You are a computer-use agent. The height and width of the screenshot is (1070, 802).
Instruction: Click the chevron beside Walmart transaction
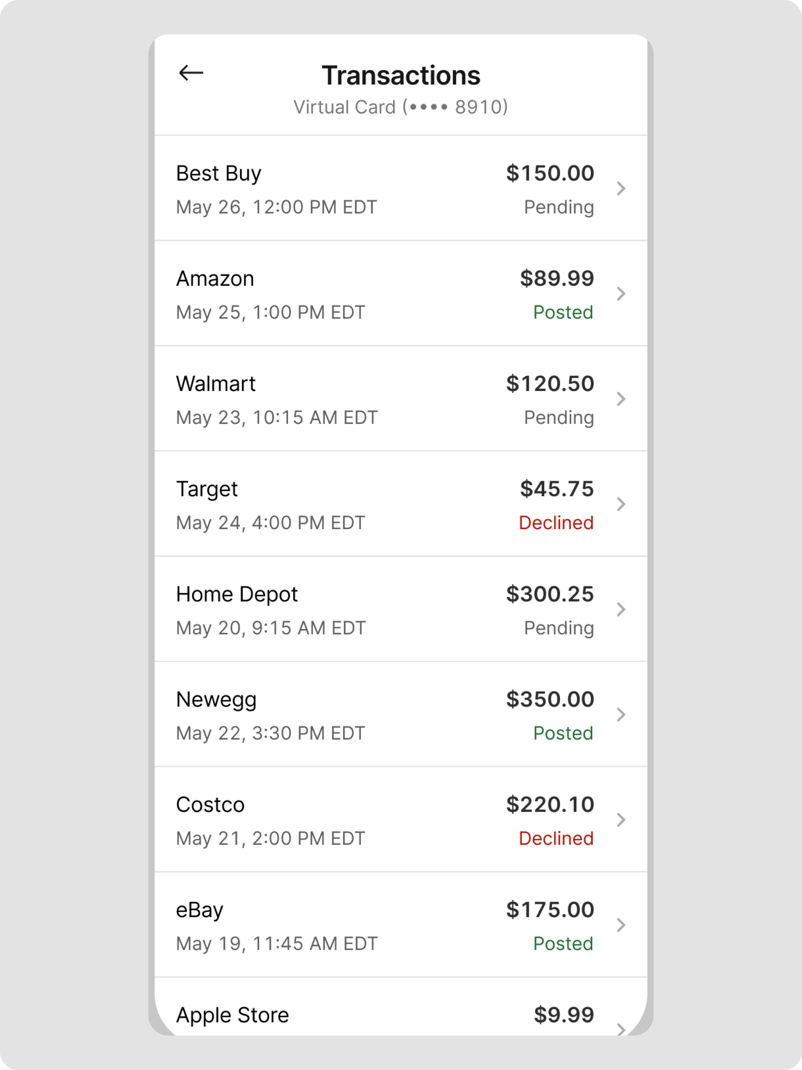tap(621, 399)
